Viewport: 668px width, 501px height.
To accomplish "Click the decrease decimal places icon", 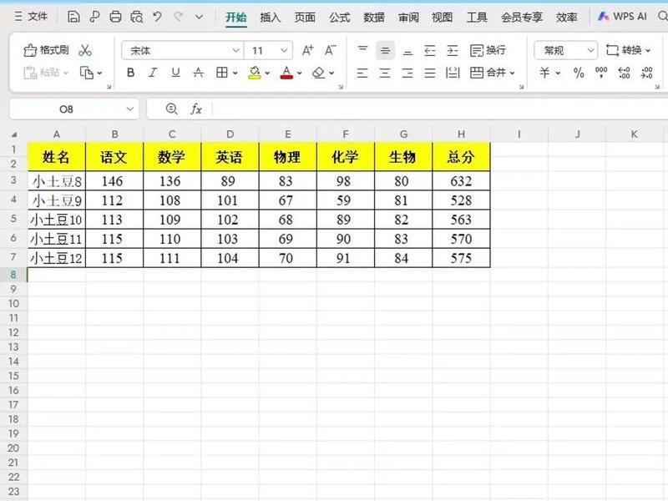I will [x=646, y=73].
